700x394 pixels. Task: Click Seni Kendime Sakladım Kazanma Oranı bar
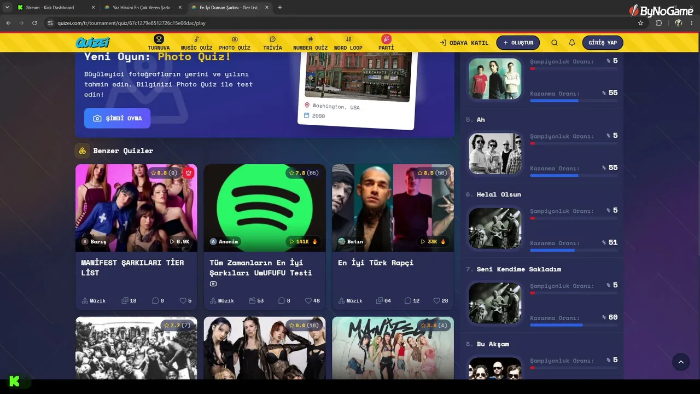tap(574, 325)
